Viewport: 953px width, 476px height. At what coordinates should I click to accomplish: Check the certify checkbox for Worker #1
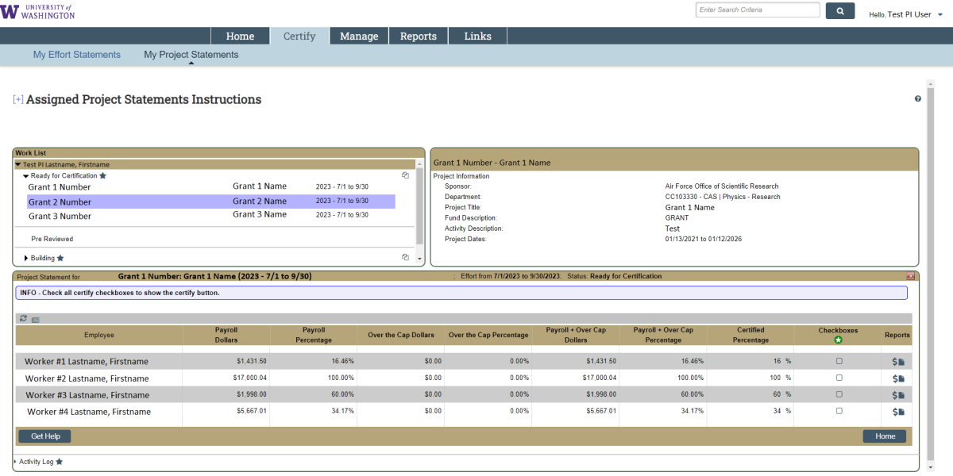[839, 361]
